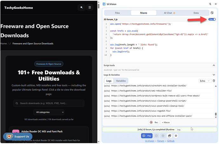Click the 'for (const href of hrefs)' line

pos(127,48)
